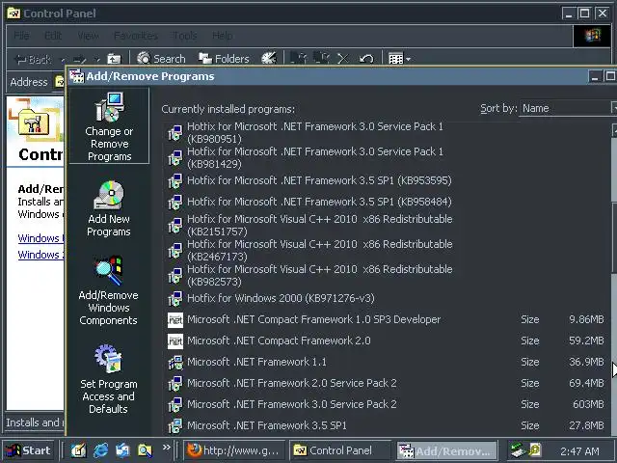Switch to Firefox http://www.g... taskbar button
Viewport: 617px width, 463px height.
pos(234,450)
